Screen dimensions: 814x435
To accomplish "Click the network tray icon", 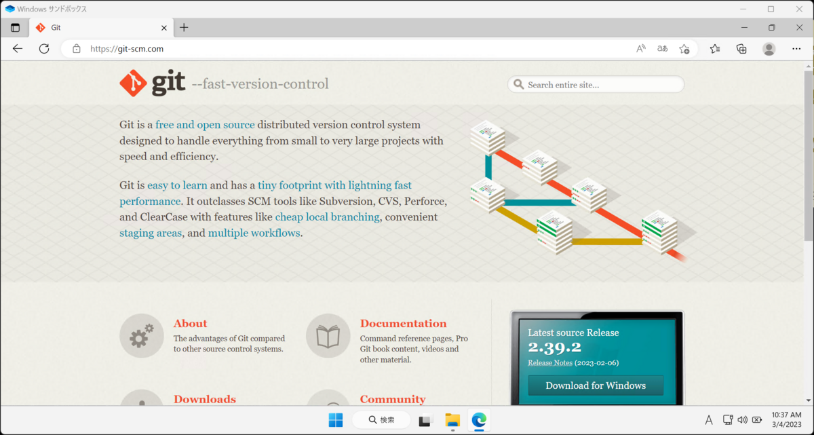I will point(728,420).
